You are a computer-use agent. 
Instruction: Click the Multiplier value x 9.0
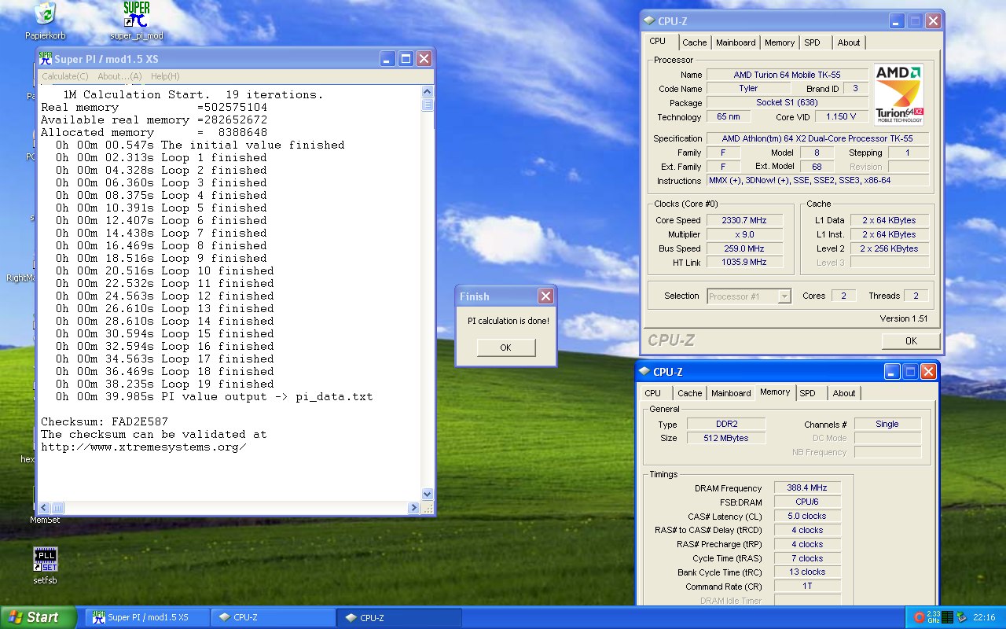745,234
